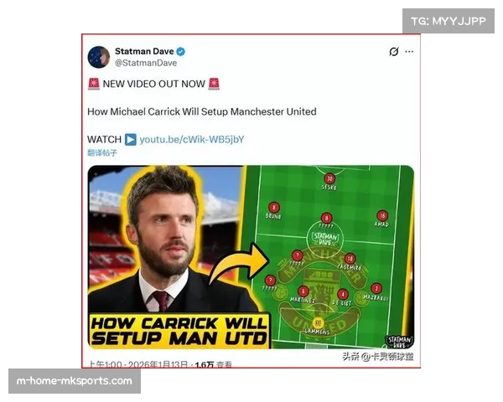The width and height of the screenshot is (503, 402).
Task: Select the yellow Lammens goalkeeper marker
Action: click(x=318, y=322)
